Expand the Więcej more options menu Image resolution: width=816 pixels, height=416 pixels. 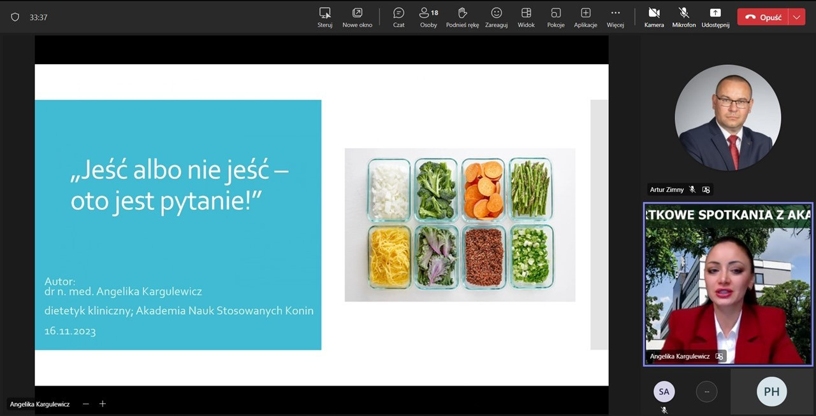[615, 17]
